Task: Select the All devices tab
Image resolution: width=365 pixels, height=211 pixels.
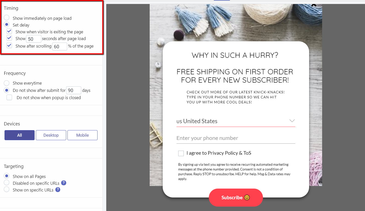Action: pos(20,135)
